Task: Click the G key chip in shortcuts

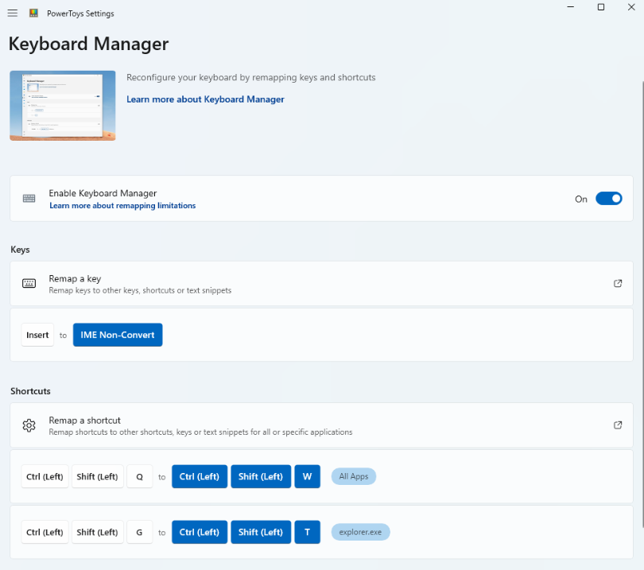Action: pos(140,532)
